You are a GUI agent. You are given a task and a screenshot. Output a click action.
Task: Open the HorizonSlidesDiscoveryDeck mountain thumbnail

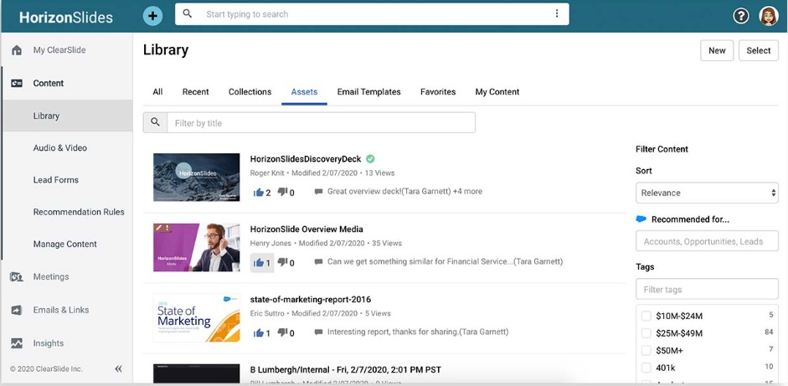coord(197,178)
